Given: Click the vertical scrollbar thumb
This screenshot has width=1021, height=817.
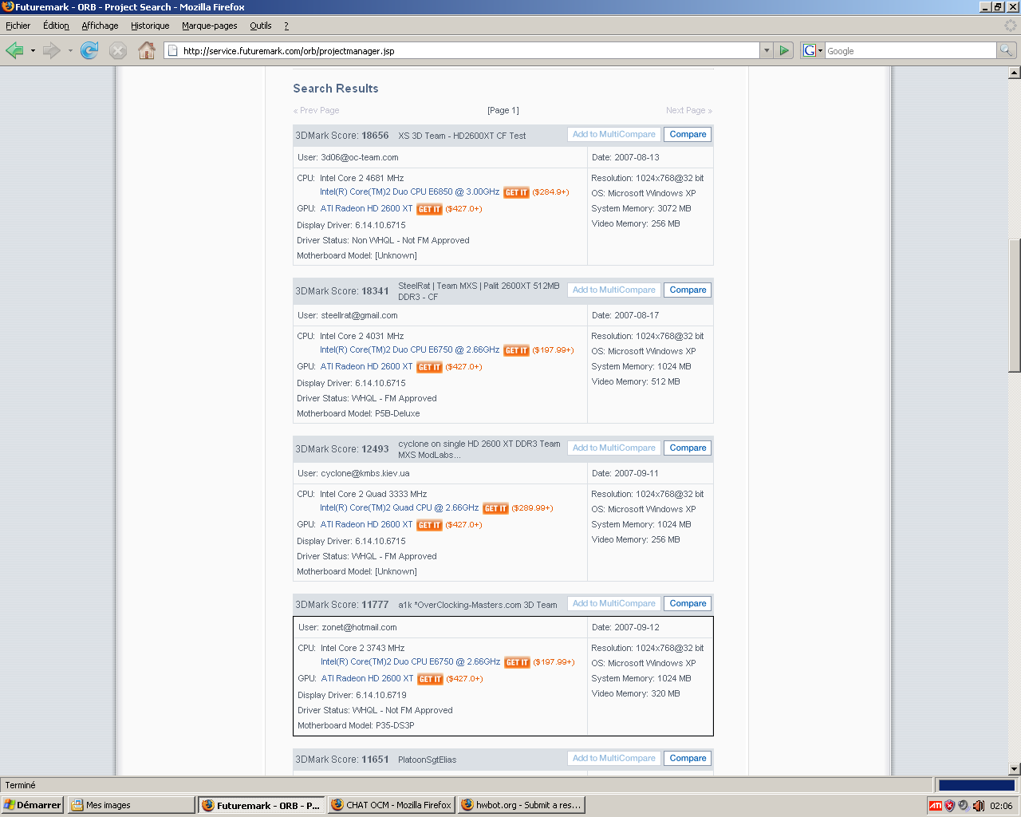Looking at the screenshot, I should (1014, 306).
